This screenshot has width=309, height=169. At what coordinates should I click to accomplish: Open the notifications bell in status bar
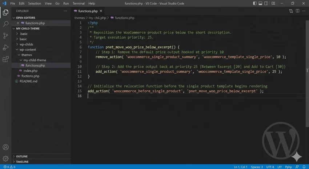304,167
